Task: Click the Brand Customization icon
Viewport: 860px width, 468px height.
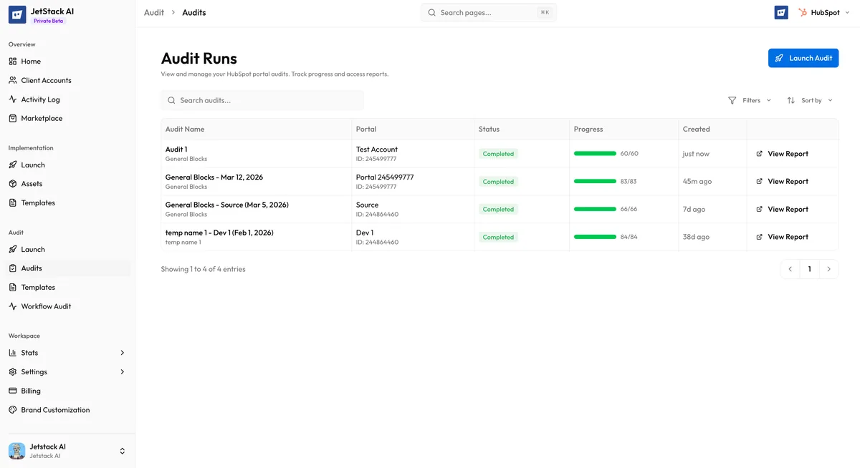Action: tap(12, 409)
